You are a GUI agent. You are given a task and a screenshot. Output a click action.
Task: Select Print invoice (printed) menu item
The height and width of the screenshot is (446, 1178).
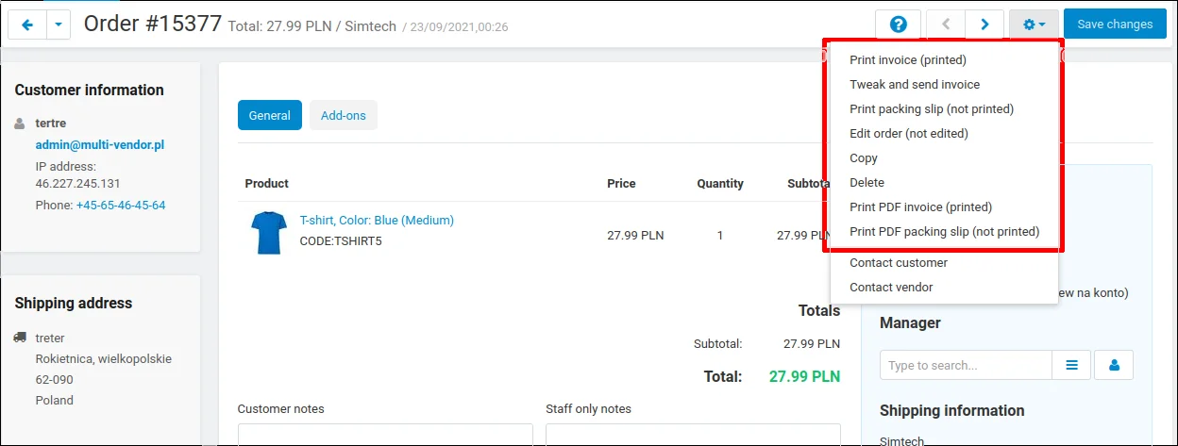click(x=907, y=60)
